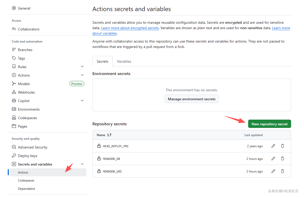Delete the HEXO_DEPLOY_PRI secret trash icon
Image resolution: width=304 pixels, height=198 pixels.
point(283,146)
